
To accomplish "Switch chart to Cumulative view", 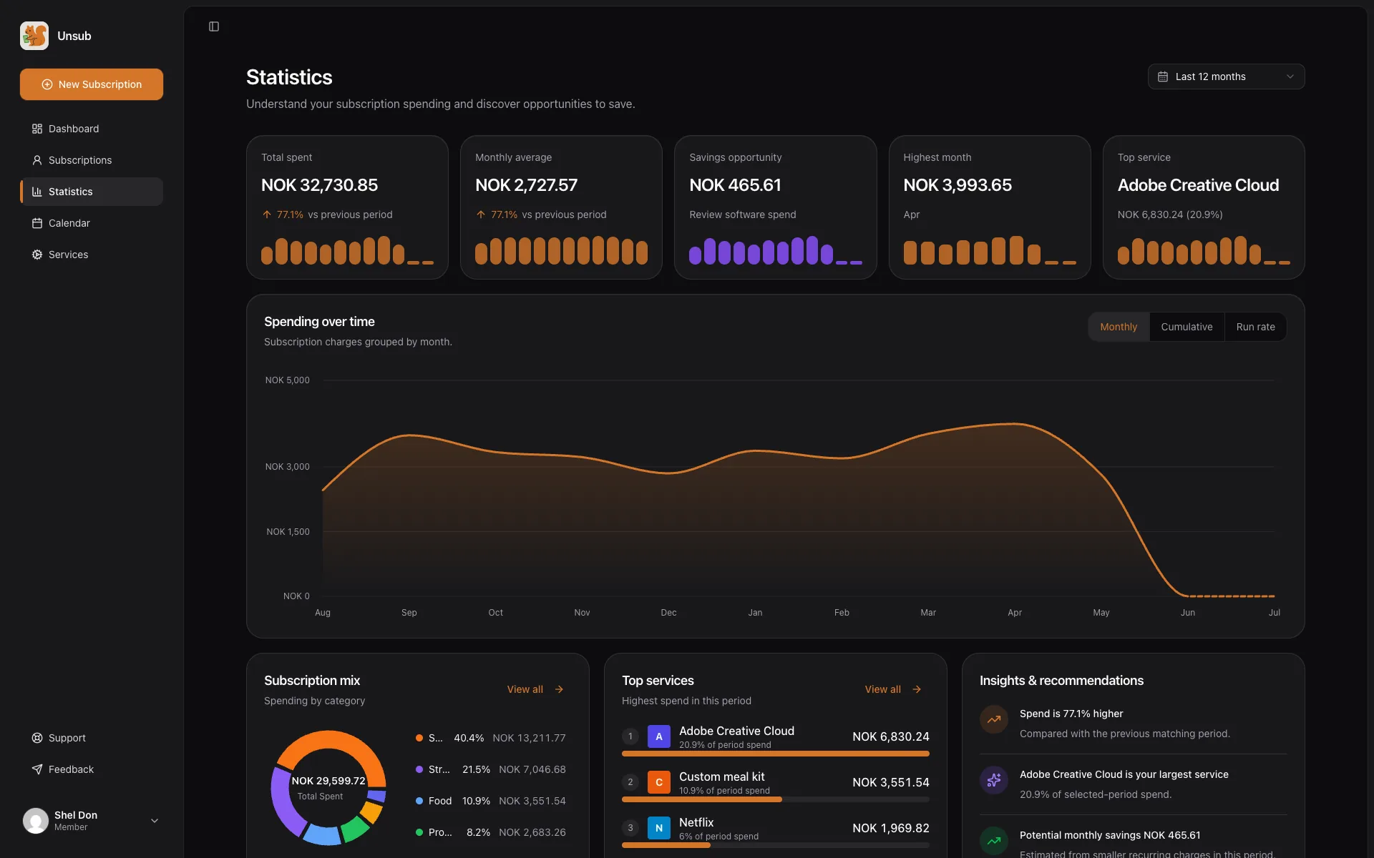I will coord(1187,327).
